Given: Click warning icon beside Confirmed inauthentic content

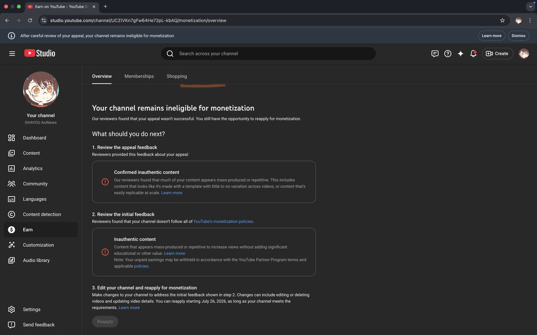Looking at the screenshot, I should 105,182.
